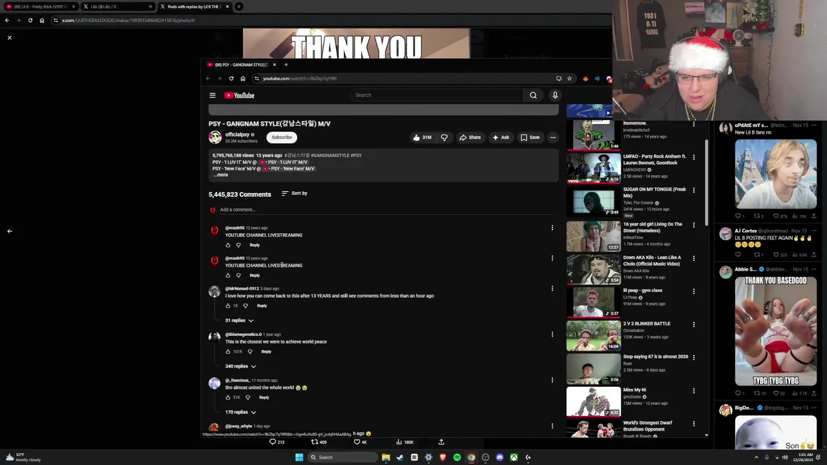Open Spotify from the taskbar
The image size is (827, 465).
457,457
